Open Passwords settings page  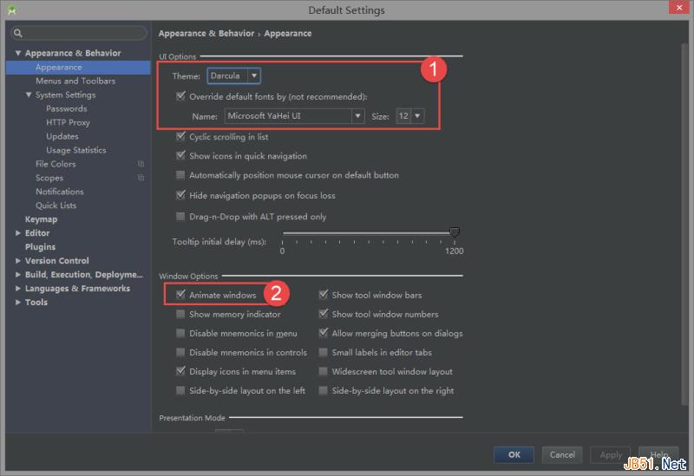click(67, 109)
